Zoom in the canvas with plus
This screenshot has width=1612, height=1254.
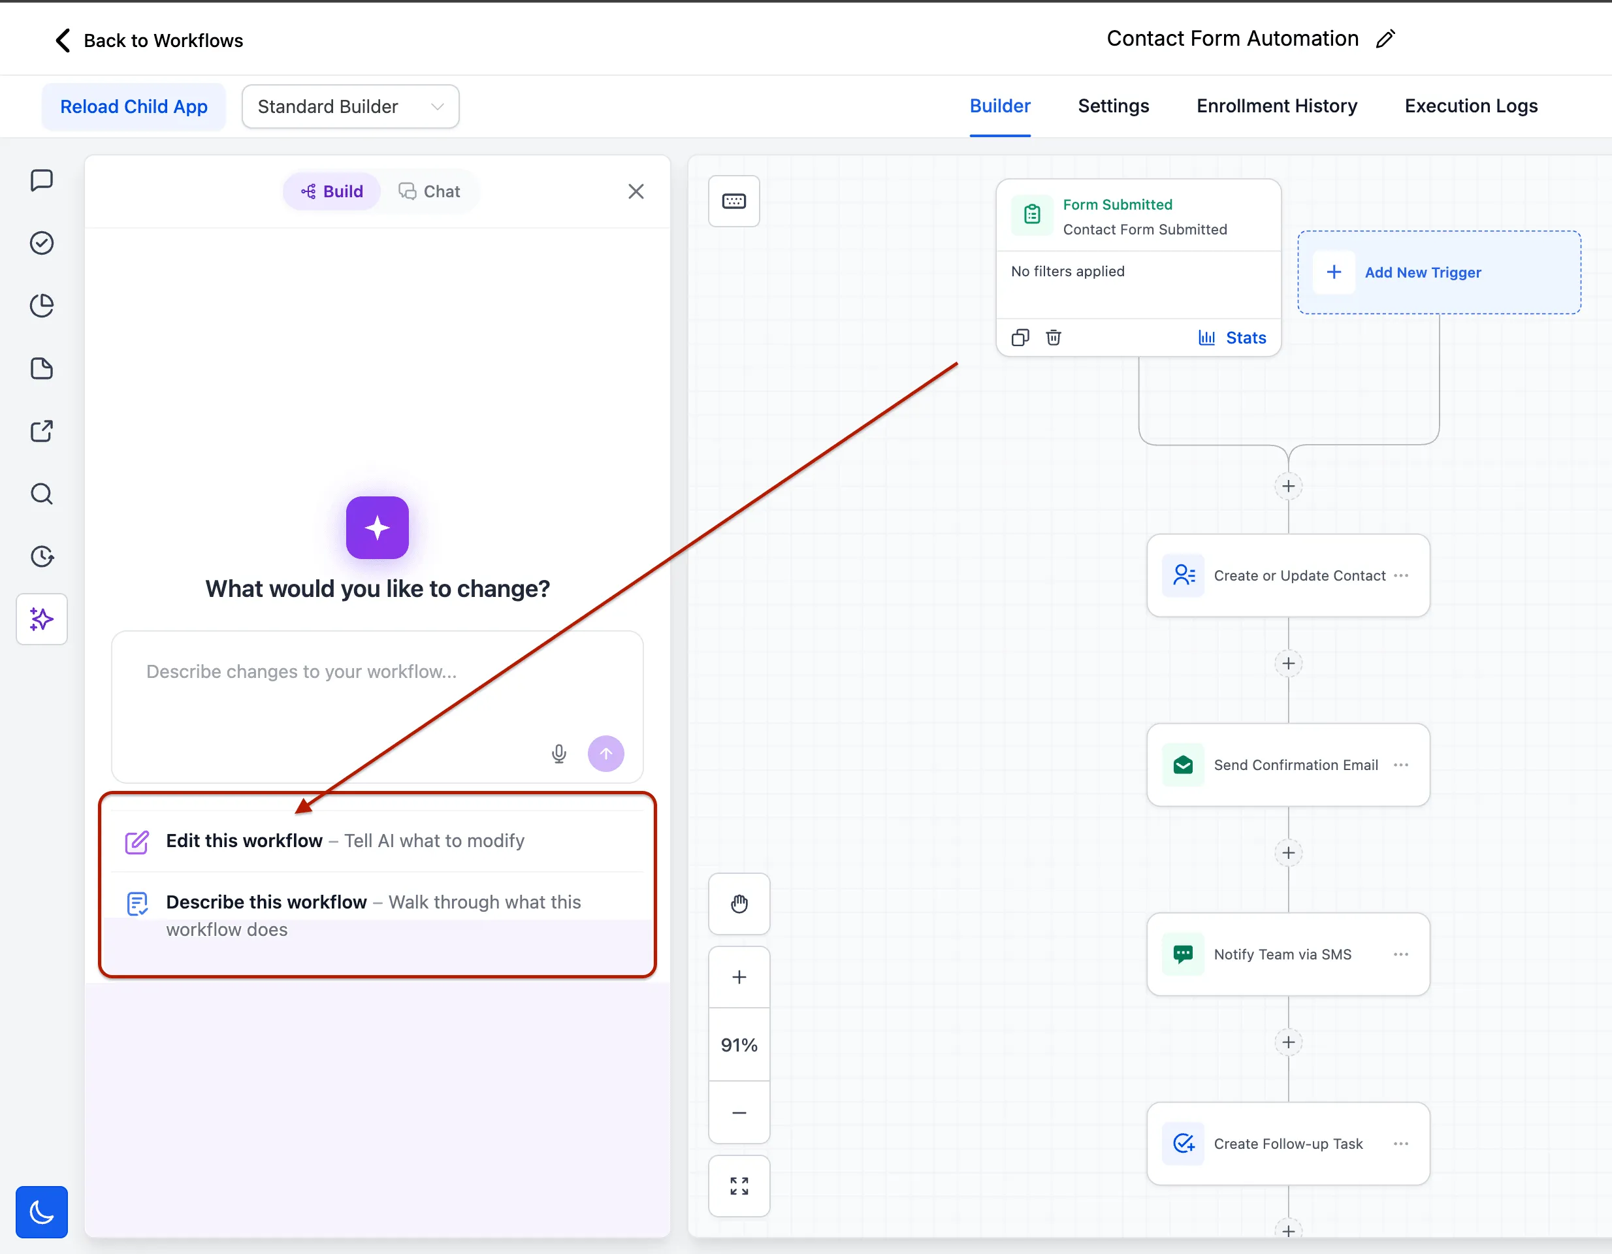[x=739, y=977]
